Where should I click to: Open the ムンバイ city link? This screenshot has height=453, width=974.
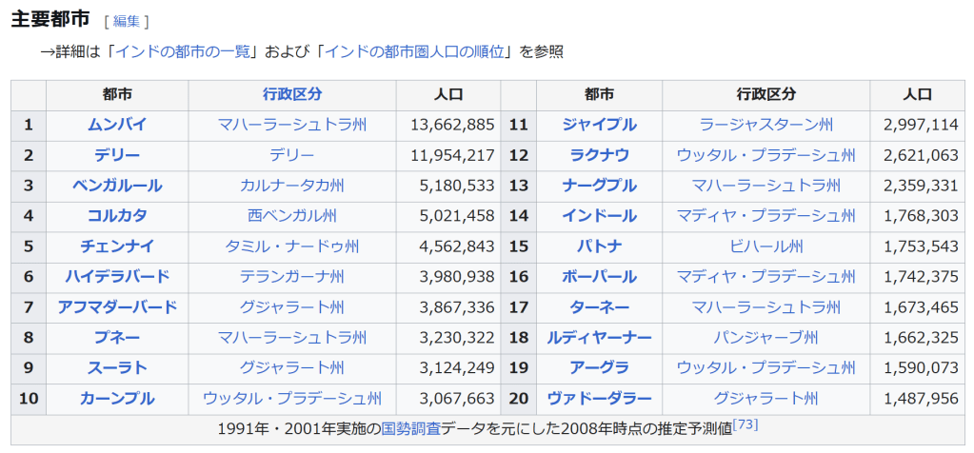117,125
